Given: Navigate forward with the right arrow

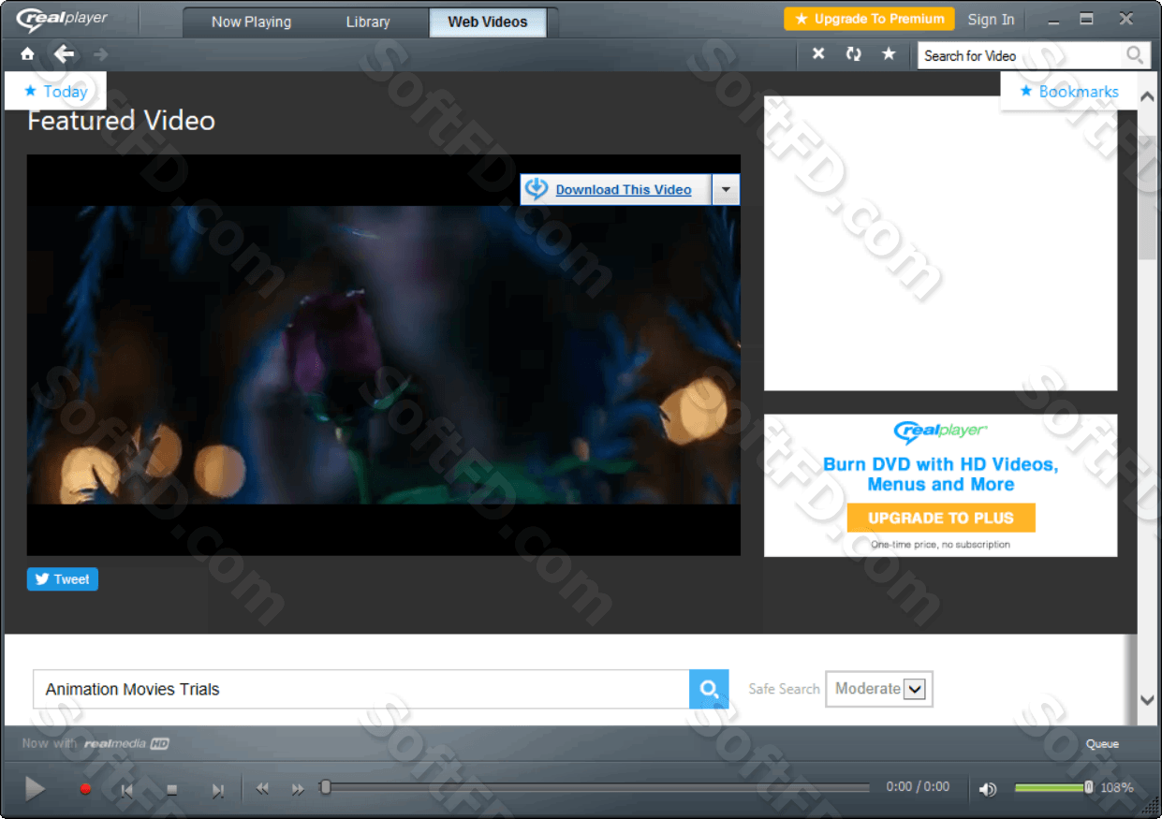Looking at the screenshot, I should (x=100, y=54).
